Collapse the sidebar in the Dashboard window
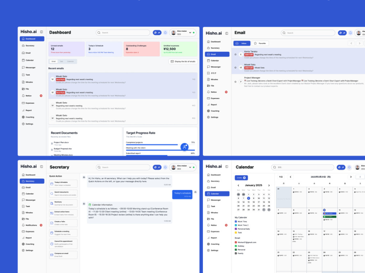Image resolution: width=365 pixels, height=273 pixels. click(x=42, y=32)
